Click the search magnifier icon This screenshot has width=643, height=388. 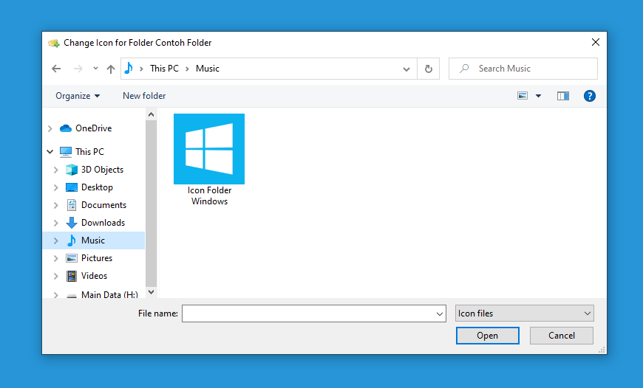(464, 69)
